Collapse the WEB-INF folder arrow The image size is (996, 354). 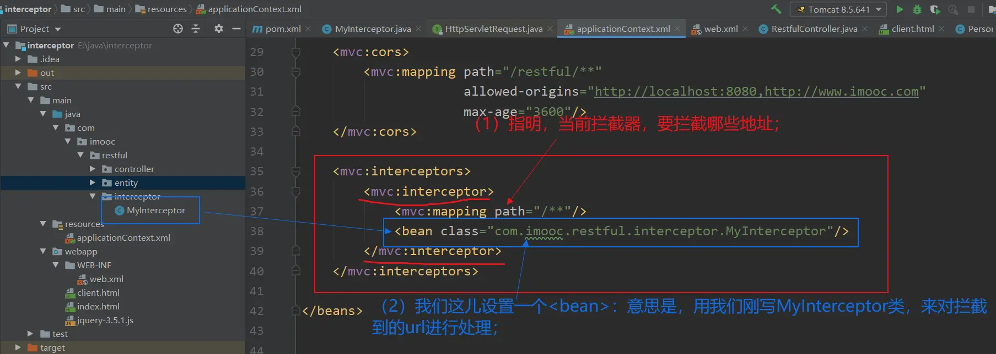(56, 265)
